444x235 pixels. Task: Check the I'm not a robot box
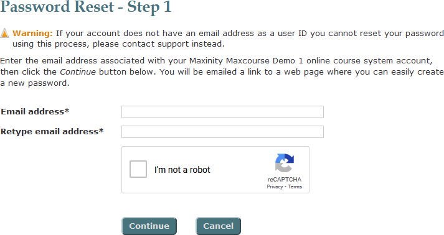coord(138,169)
